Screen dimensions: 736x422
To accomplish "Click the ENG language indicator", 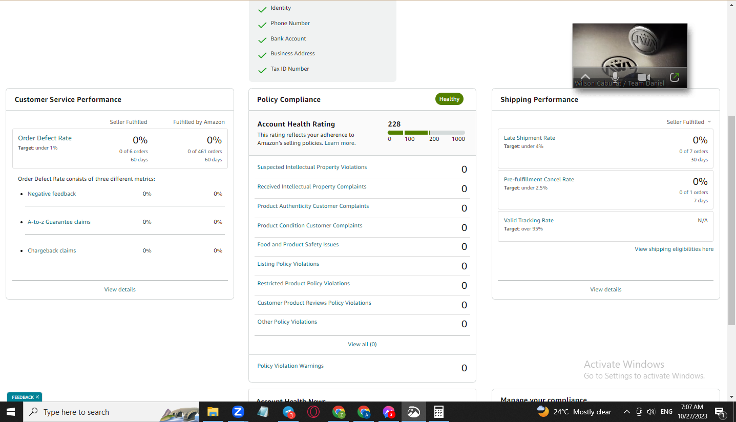I will tap(666, 412).
